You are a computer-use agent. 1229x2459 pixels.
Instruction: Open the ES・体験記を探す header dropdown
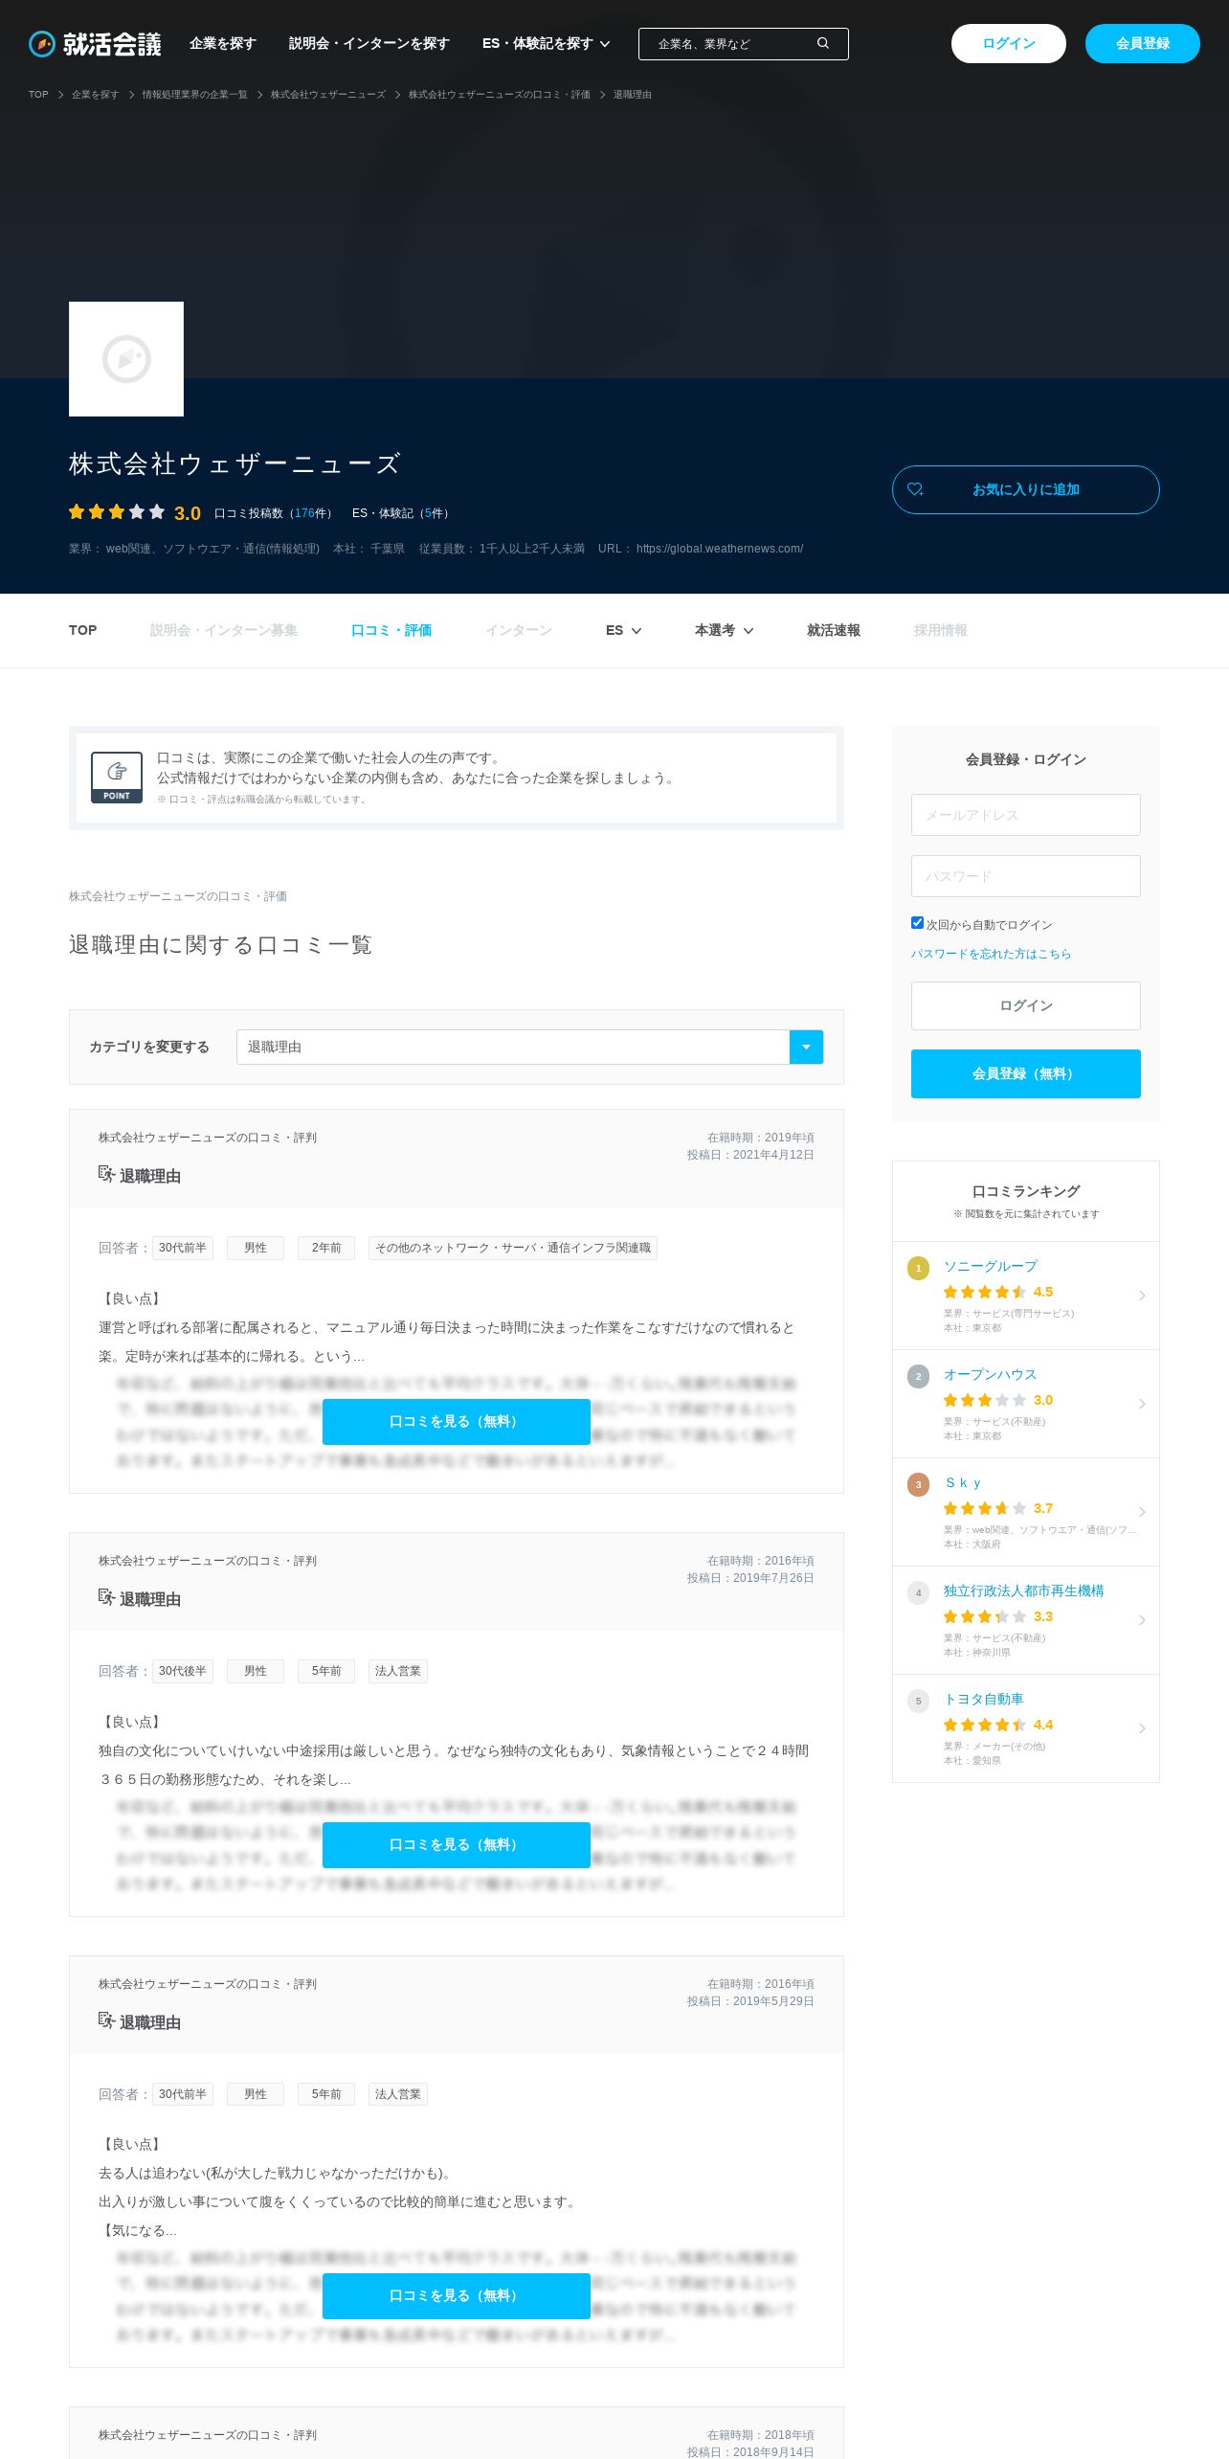(546, 43)
